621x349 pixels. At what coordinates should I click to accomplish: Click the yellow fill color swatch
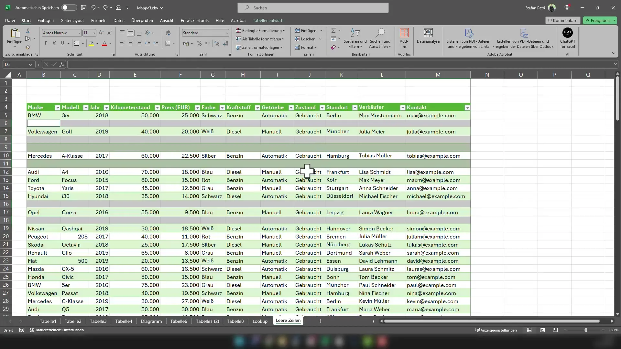pos(92,43)
